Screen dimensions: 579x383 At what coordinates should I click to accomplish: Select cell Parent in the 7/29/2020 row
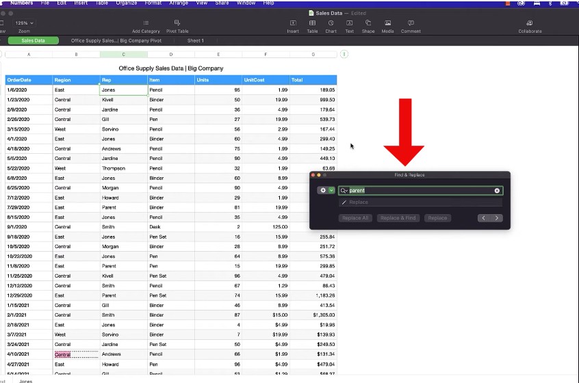[x=124, y=207]
